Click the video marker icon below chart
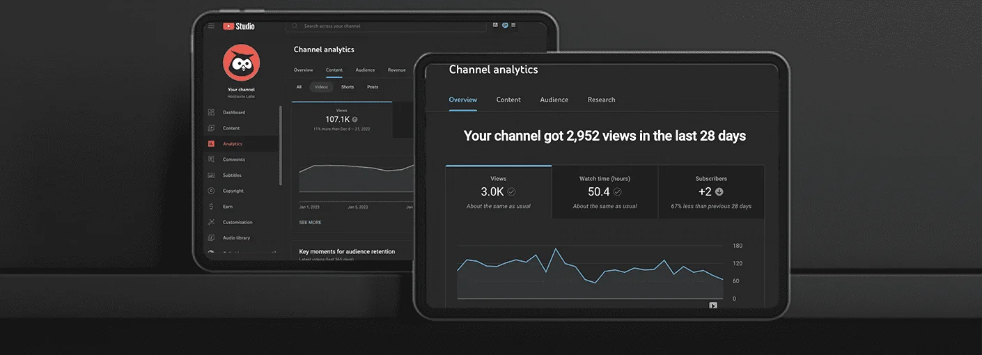 coord(712,305)
